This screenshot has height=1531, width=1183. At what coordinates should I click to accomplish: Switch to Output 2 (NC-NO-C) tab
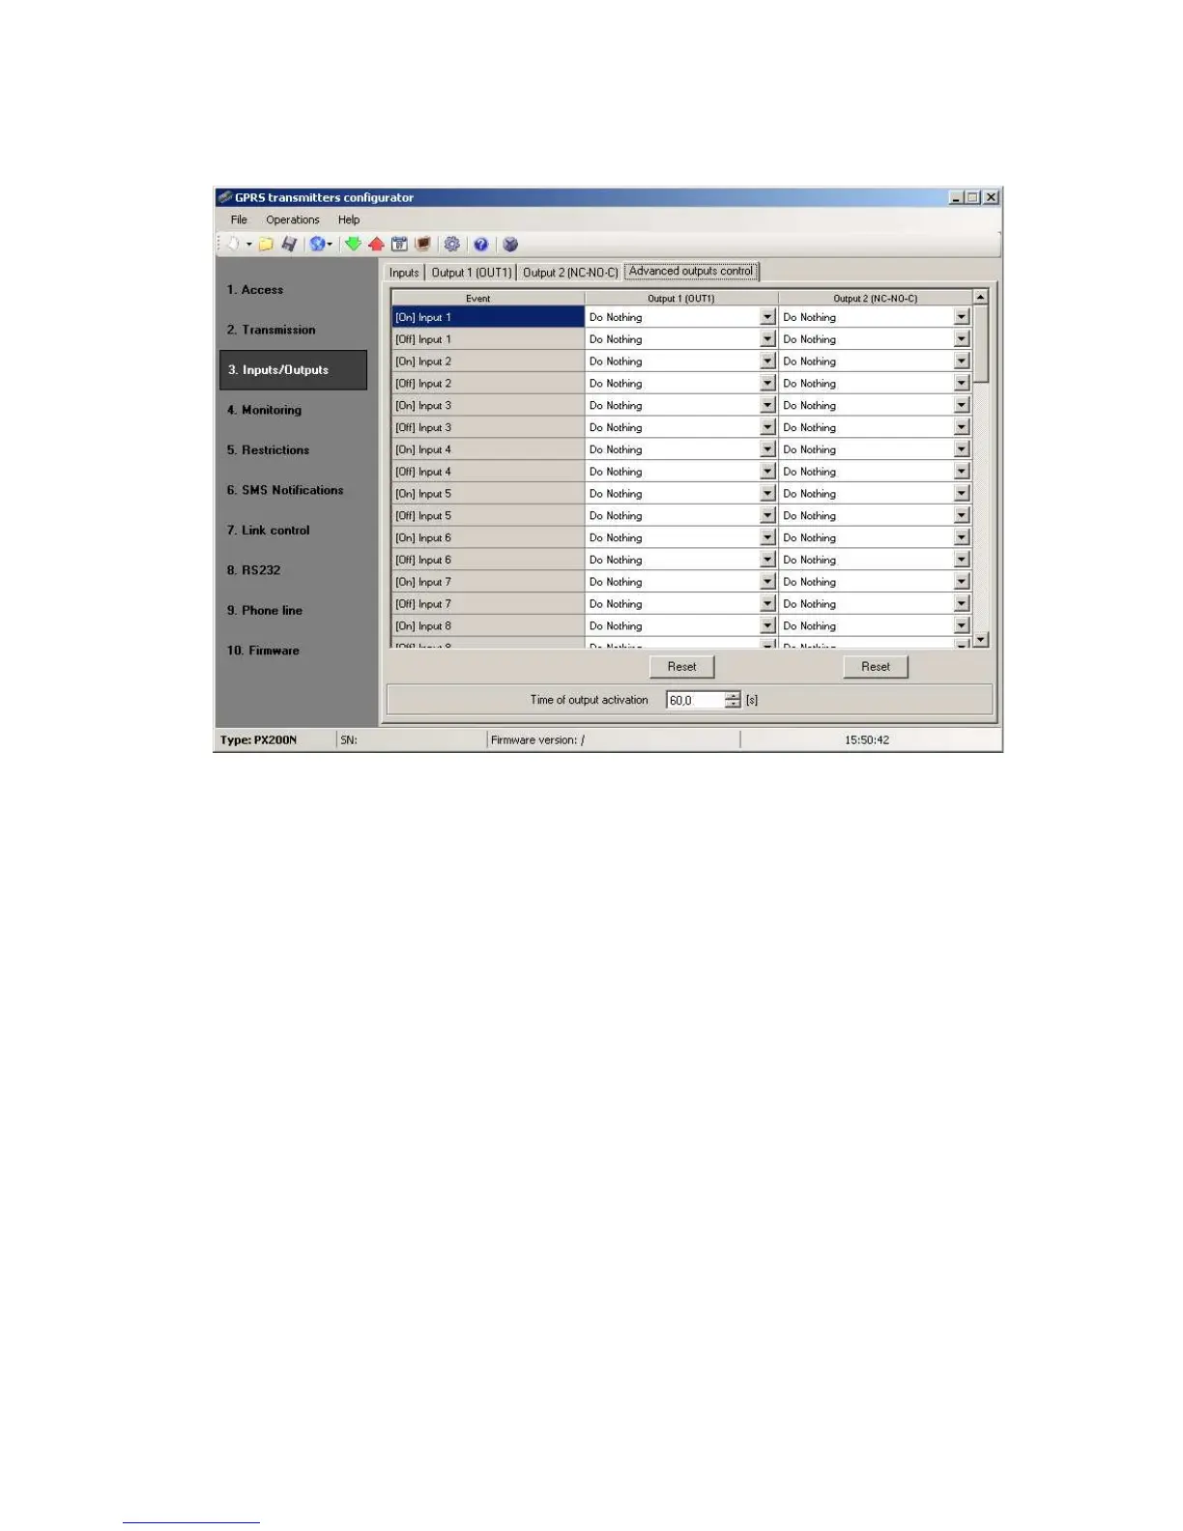pyautogui.click(x=570, y=273)
